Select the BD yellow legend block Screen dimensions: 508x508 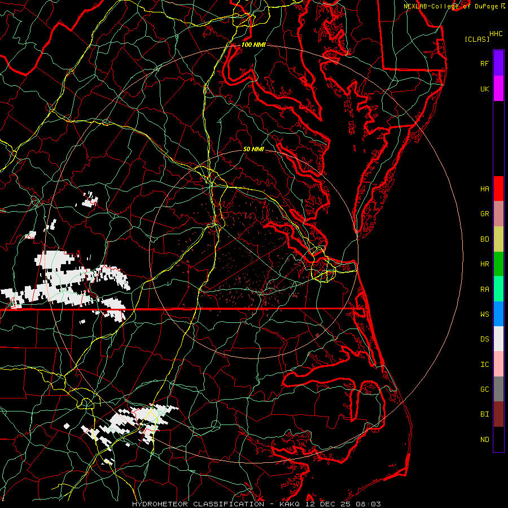(x=498, y=239)
